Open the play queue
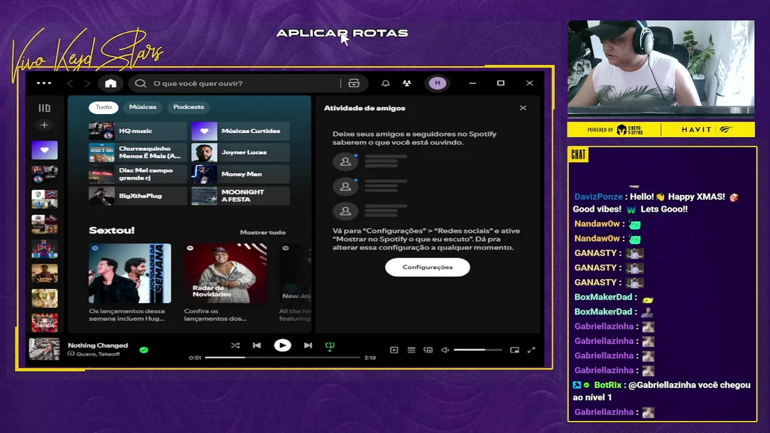The width and height of the screenshot is (770, 433). tap(411, 350)
